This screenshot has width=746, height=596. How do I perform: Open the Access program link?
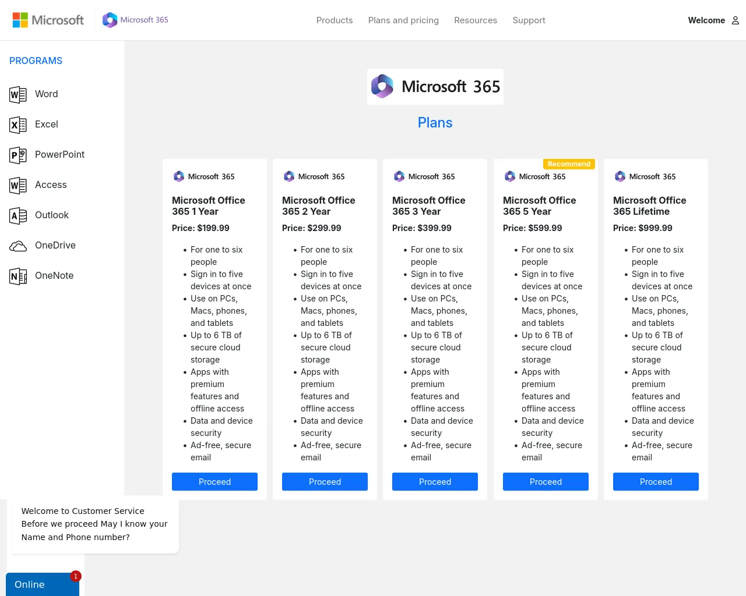(x=51, y=185)
